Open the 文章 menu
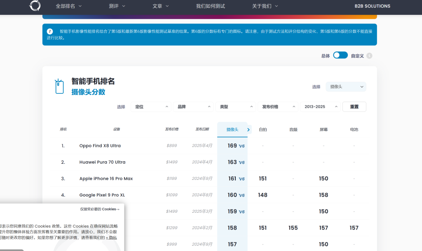 coord(160,6)
